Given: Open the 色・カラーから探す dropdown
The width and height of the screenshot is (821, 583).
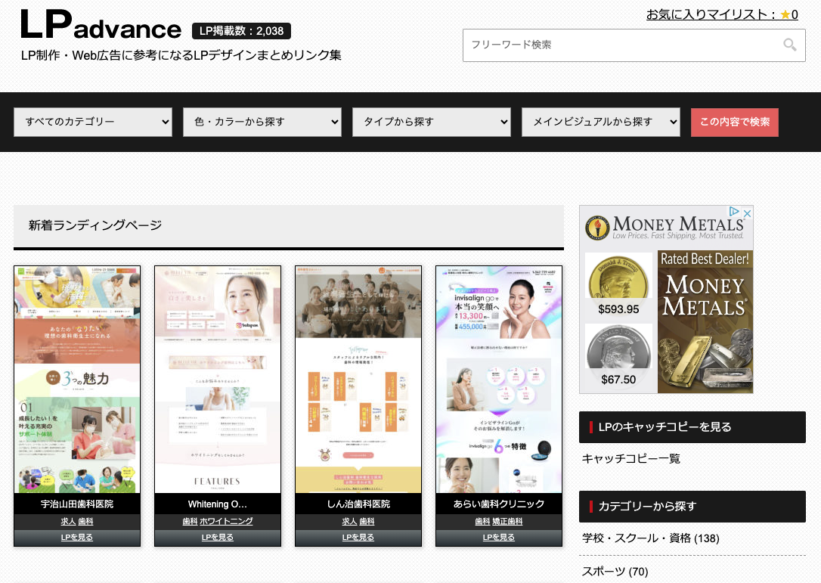Looking at the screenshot, I should pos(262,122).
